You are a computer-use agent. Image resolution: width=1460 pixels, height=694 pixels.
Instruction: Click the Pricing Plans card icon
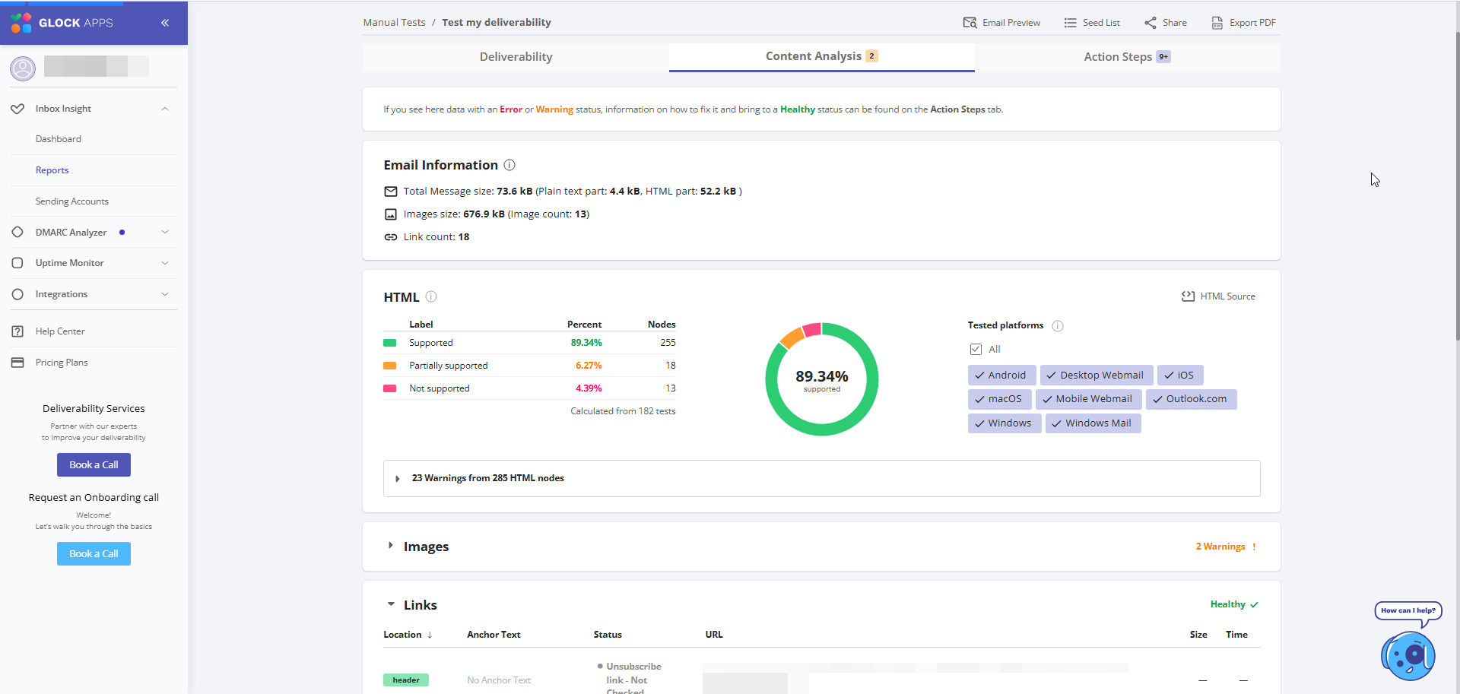point(17,363)
